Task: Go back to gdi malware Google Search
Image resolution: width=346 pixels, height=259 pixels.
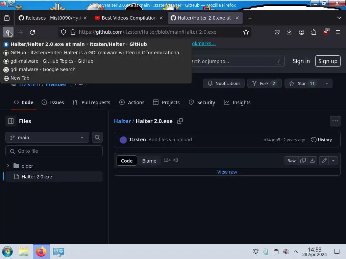Action: [x=96, y=69]
